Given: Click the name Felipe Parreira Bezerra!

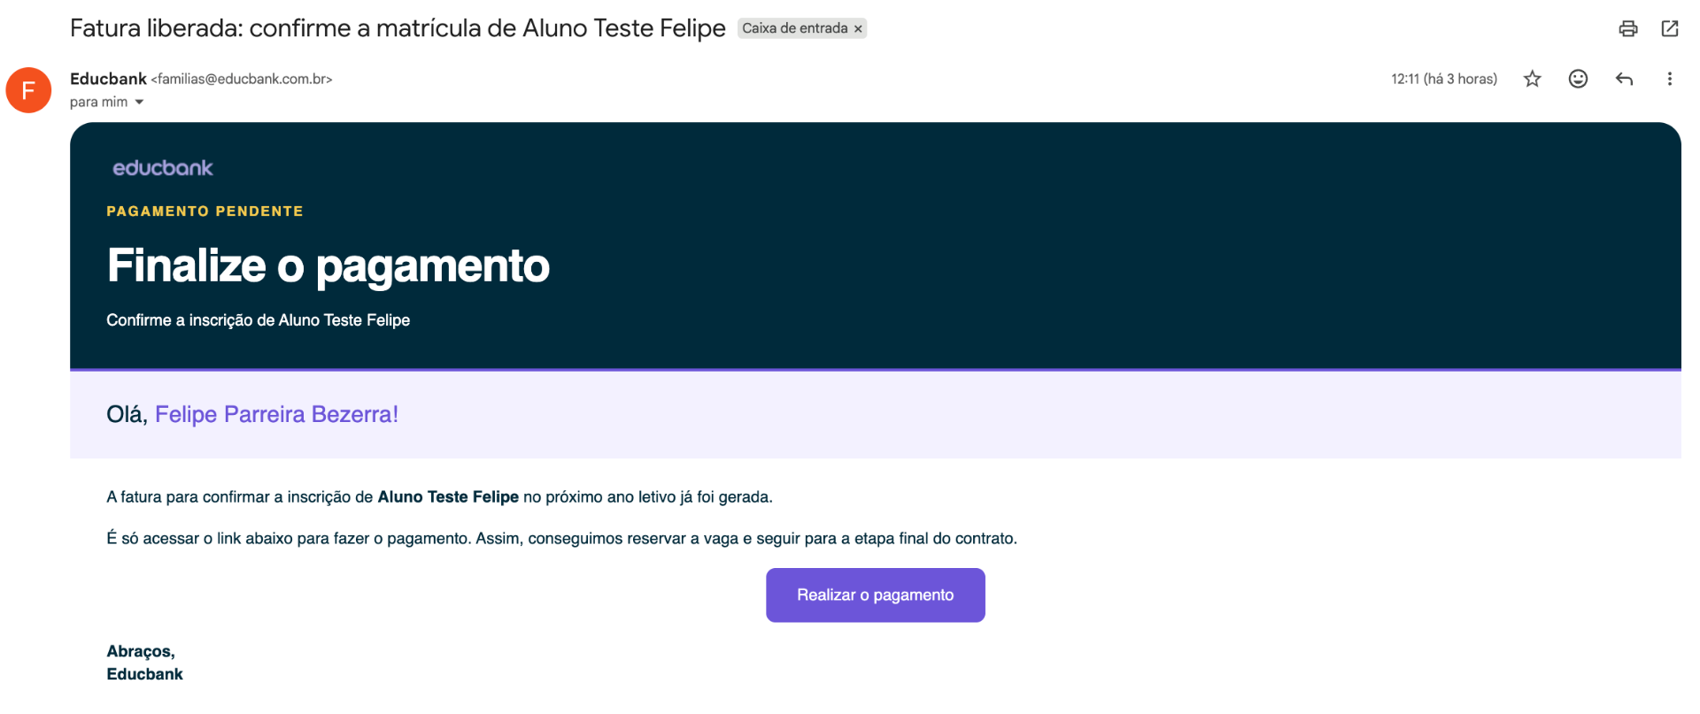Looking at the screenshot, I should click(x=276, y=414).
